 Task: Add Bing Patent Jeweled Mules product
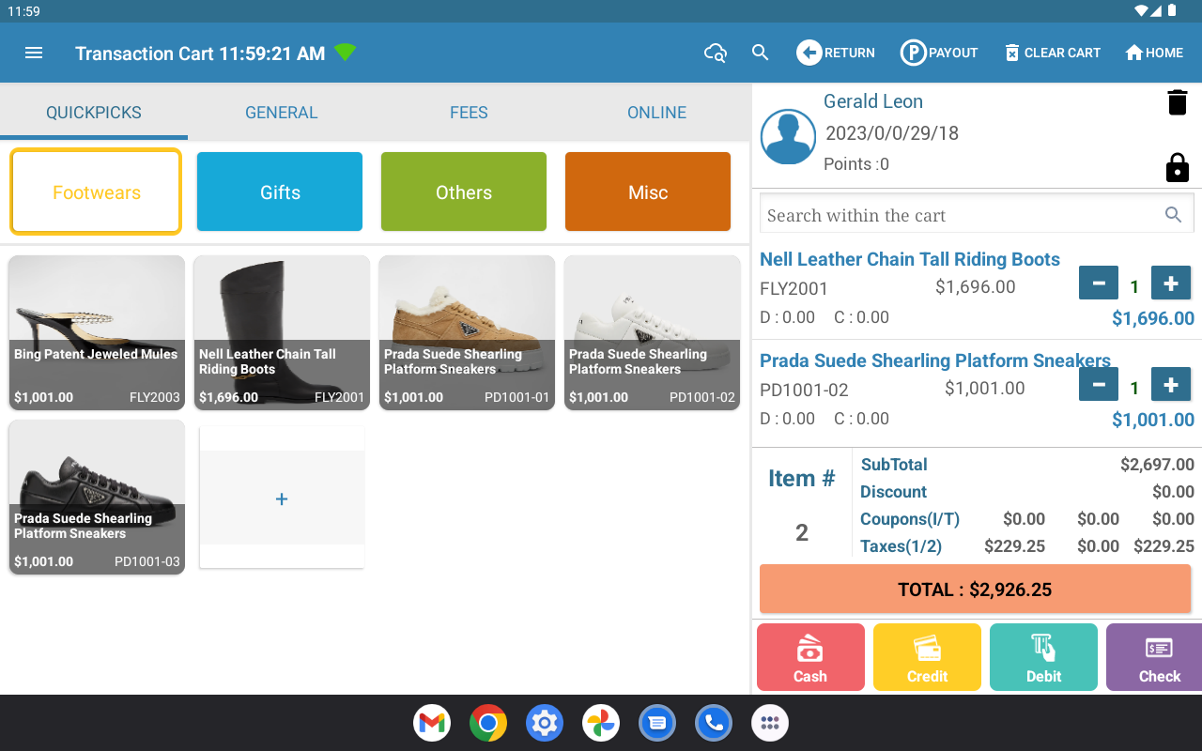[97, 332]
